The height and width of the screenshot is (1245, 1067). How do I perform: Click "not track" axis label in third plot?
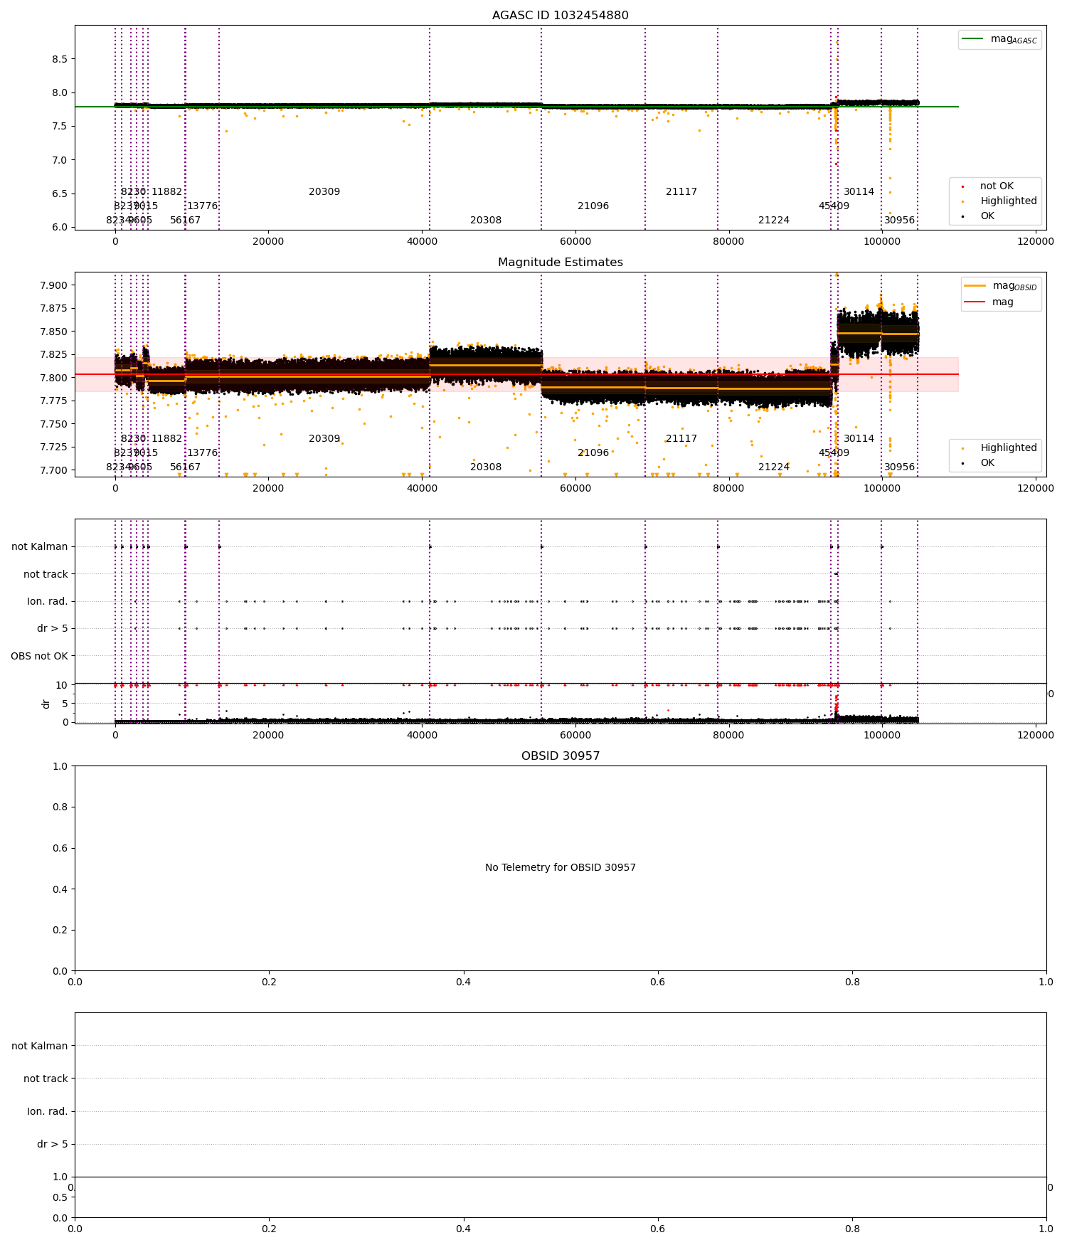(46, 575)
